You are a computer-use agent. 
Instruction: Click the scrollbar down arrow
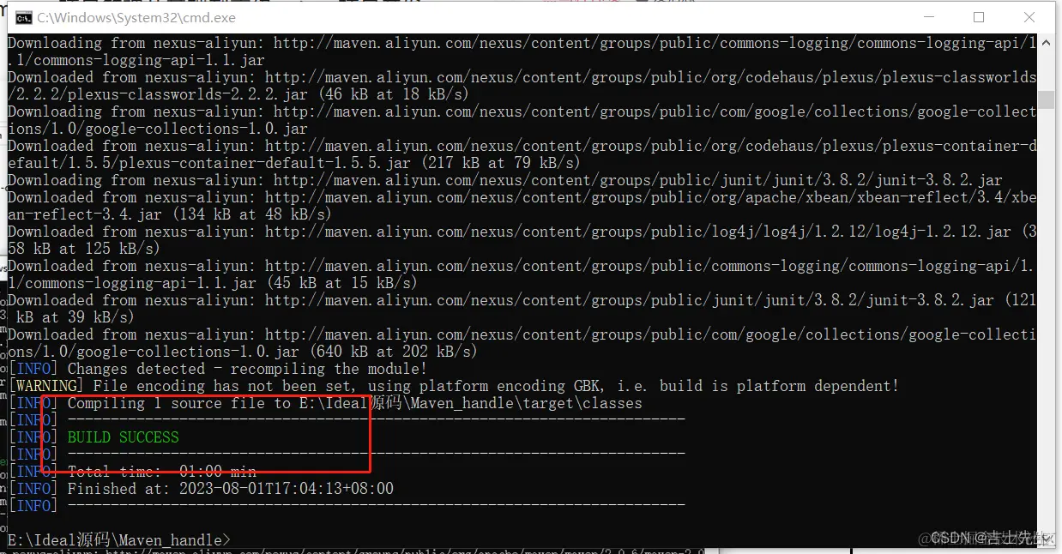coord(1046,539)
